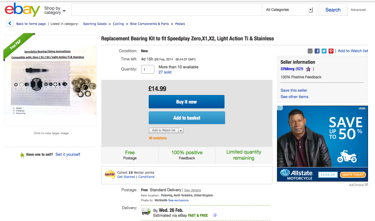Share listing via email envelope icon
This screenshot has width=375, height=221.
310,51
